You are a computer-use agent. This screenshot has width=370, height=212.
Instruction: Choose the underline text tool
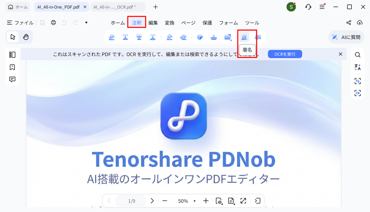pyautogui.click(x=125, y=37)
